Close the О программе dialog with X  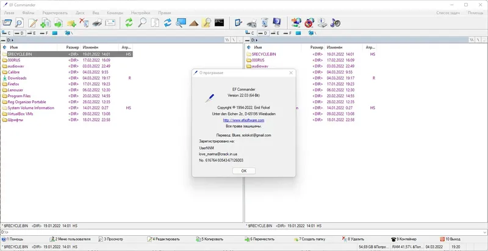click(x=291, y=73)
